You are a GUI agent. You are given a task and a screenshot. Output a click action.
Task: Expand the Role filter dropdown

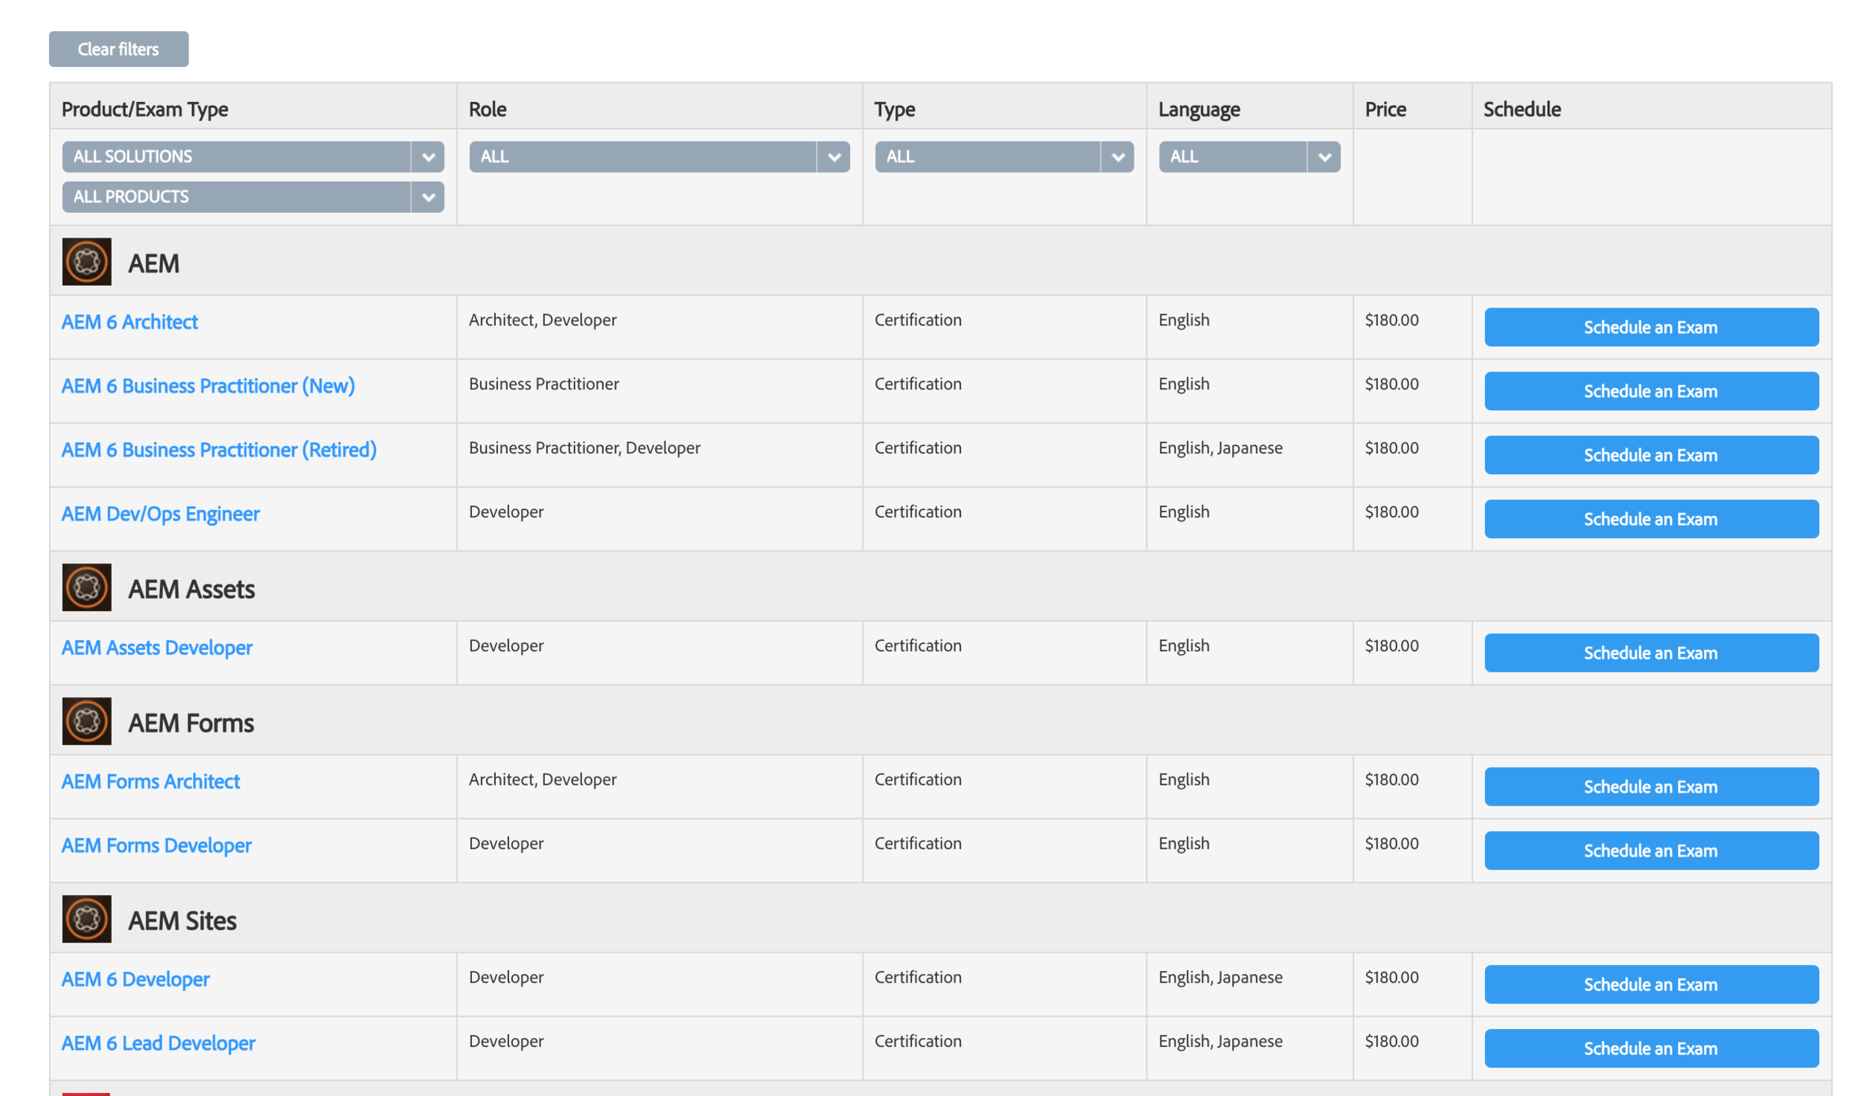coord(660,156)
